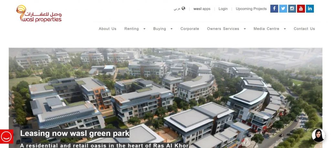331x148 pixels.
Task: View Upcoming Projects link
Action: pos(251,9)
